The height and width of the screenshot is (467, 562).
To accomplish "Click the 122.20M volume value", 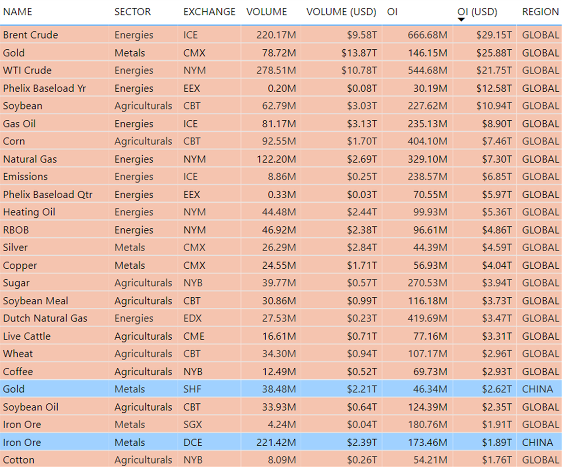I will [277, 159].
